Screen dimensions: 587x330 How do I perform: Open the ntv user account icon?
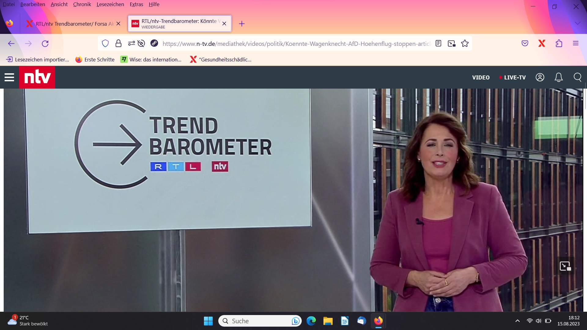pos(540,77)
